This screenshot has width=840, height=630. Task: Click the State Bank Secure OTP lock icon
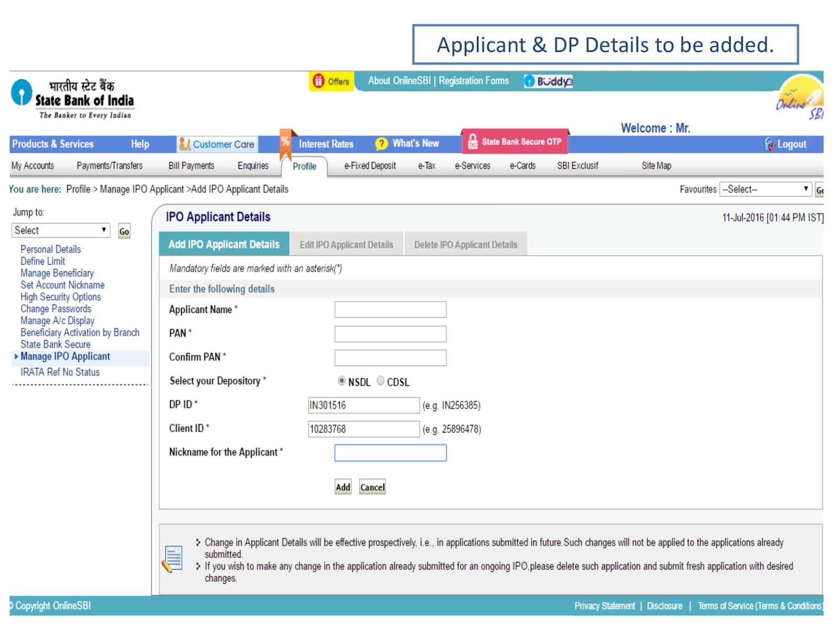472,141
